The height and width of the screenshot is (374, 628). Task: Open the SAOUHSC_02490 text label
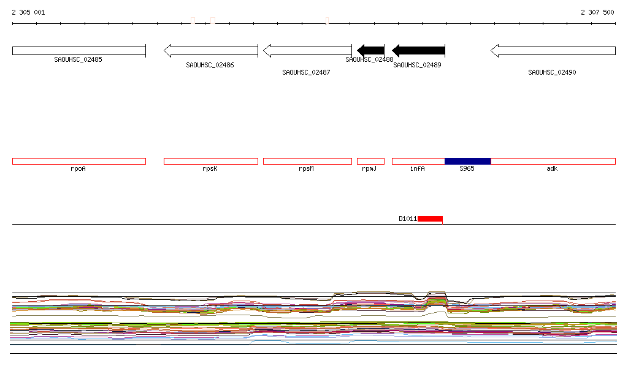click(552, 72)
